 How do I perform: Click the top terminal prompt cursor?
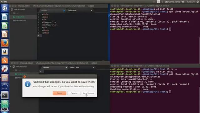point(170,29)
